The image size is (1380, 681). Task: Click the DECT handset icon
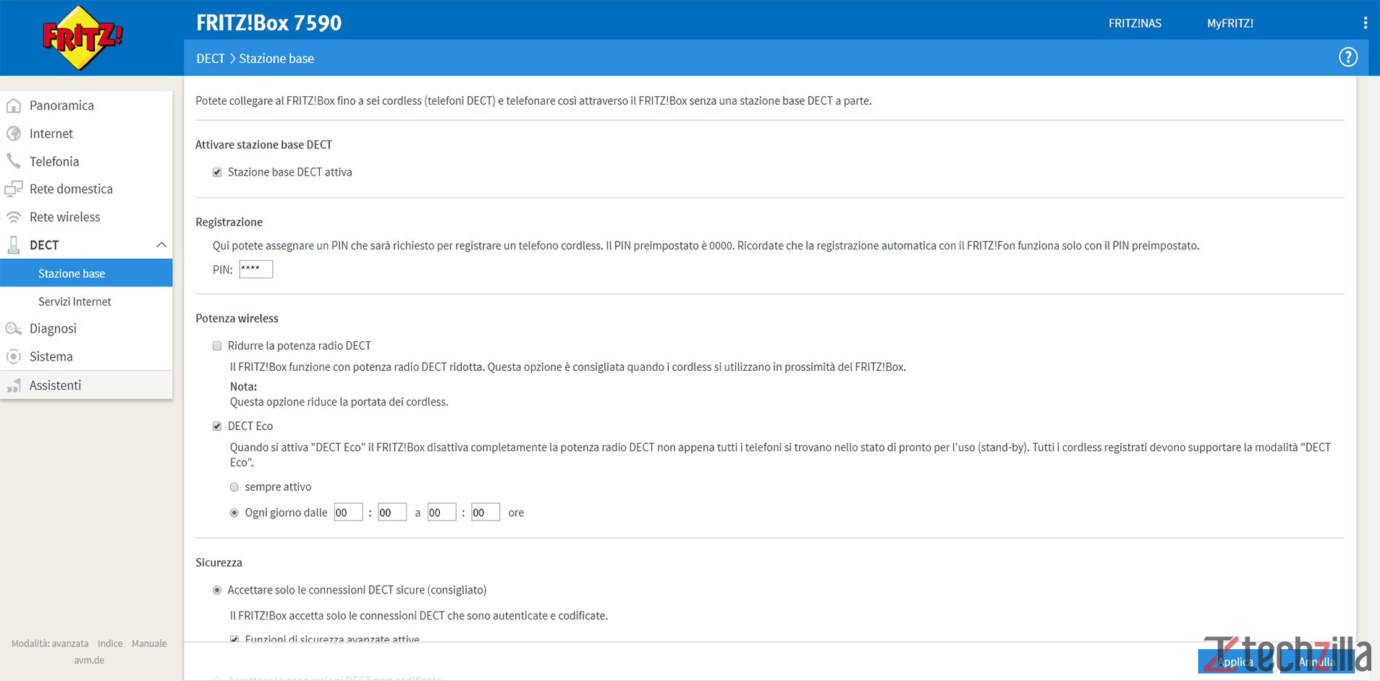[x=14, y=245]
